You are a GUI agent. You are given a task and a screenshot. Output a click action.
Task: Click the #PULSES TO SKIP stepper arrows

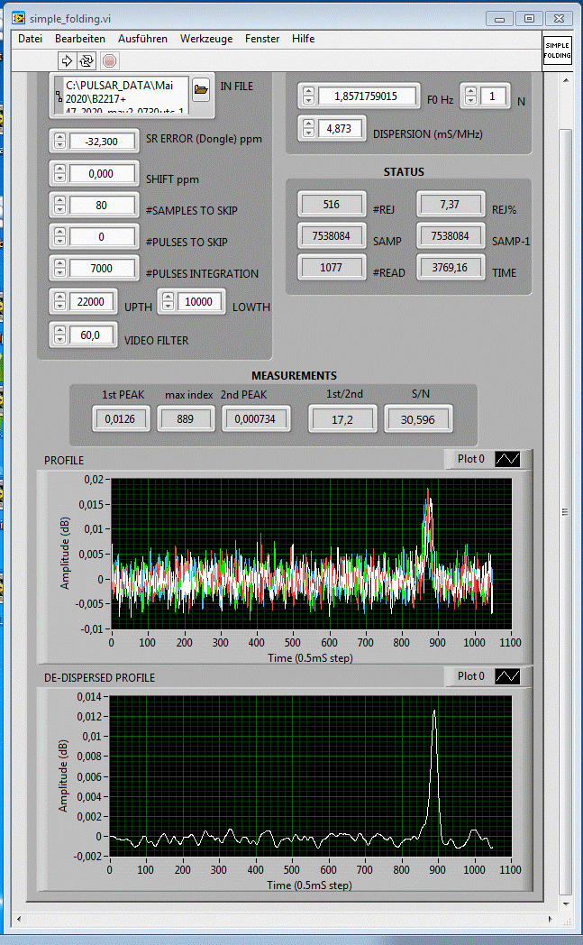click(59, 237)
